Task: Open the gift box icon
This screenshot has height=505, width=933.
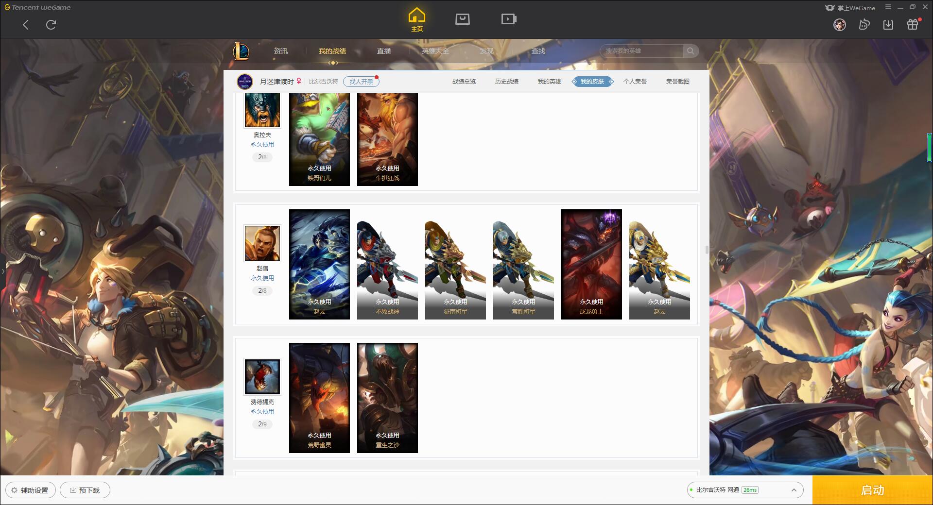Action: click(x=913, y=24)
